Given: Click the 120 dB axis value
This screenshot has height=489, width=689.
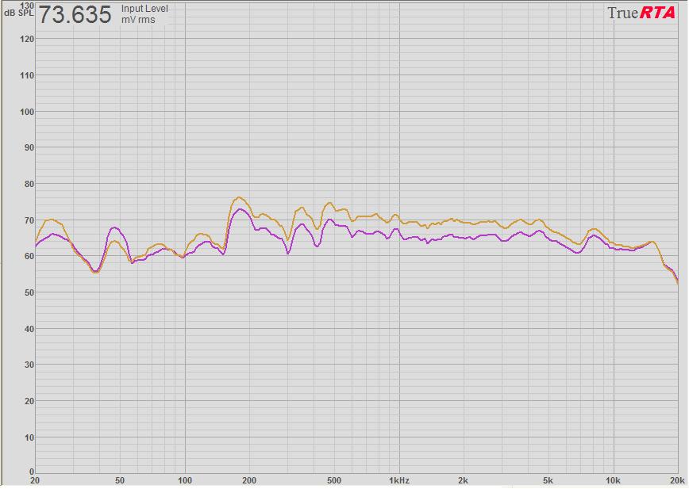Looking at the screenshot, I should point(27,39).
